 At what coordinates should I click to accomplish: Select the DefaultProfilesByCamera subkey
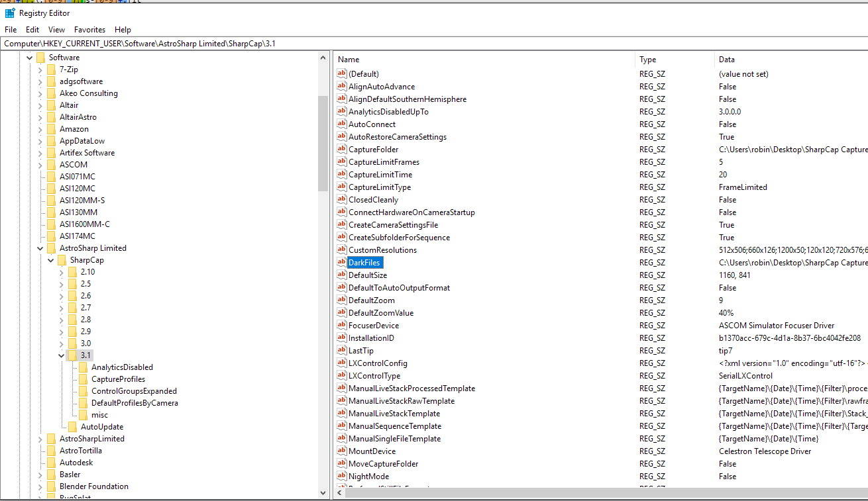click(135, 403)
